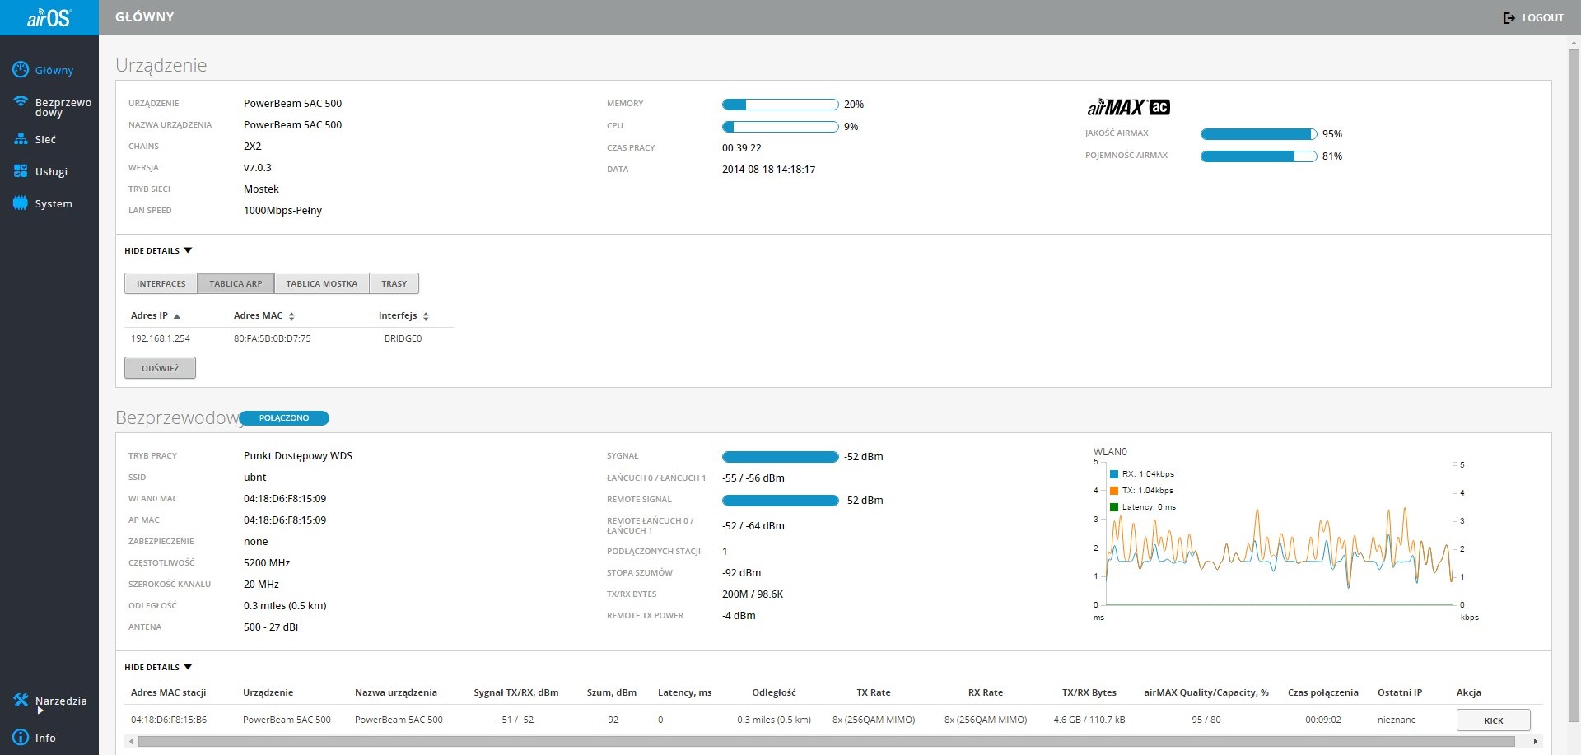
Task: Open the TRASY tab
Action: (394, 283)
